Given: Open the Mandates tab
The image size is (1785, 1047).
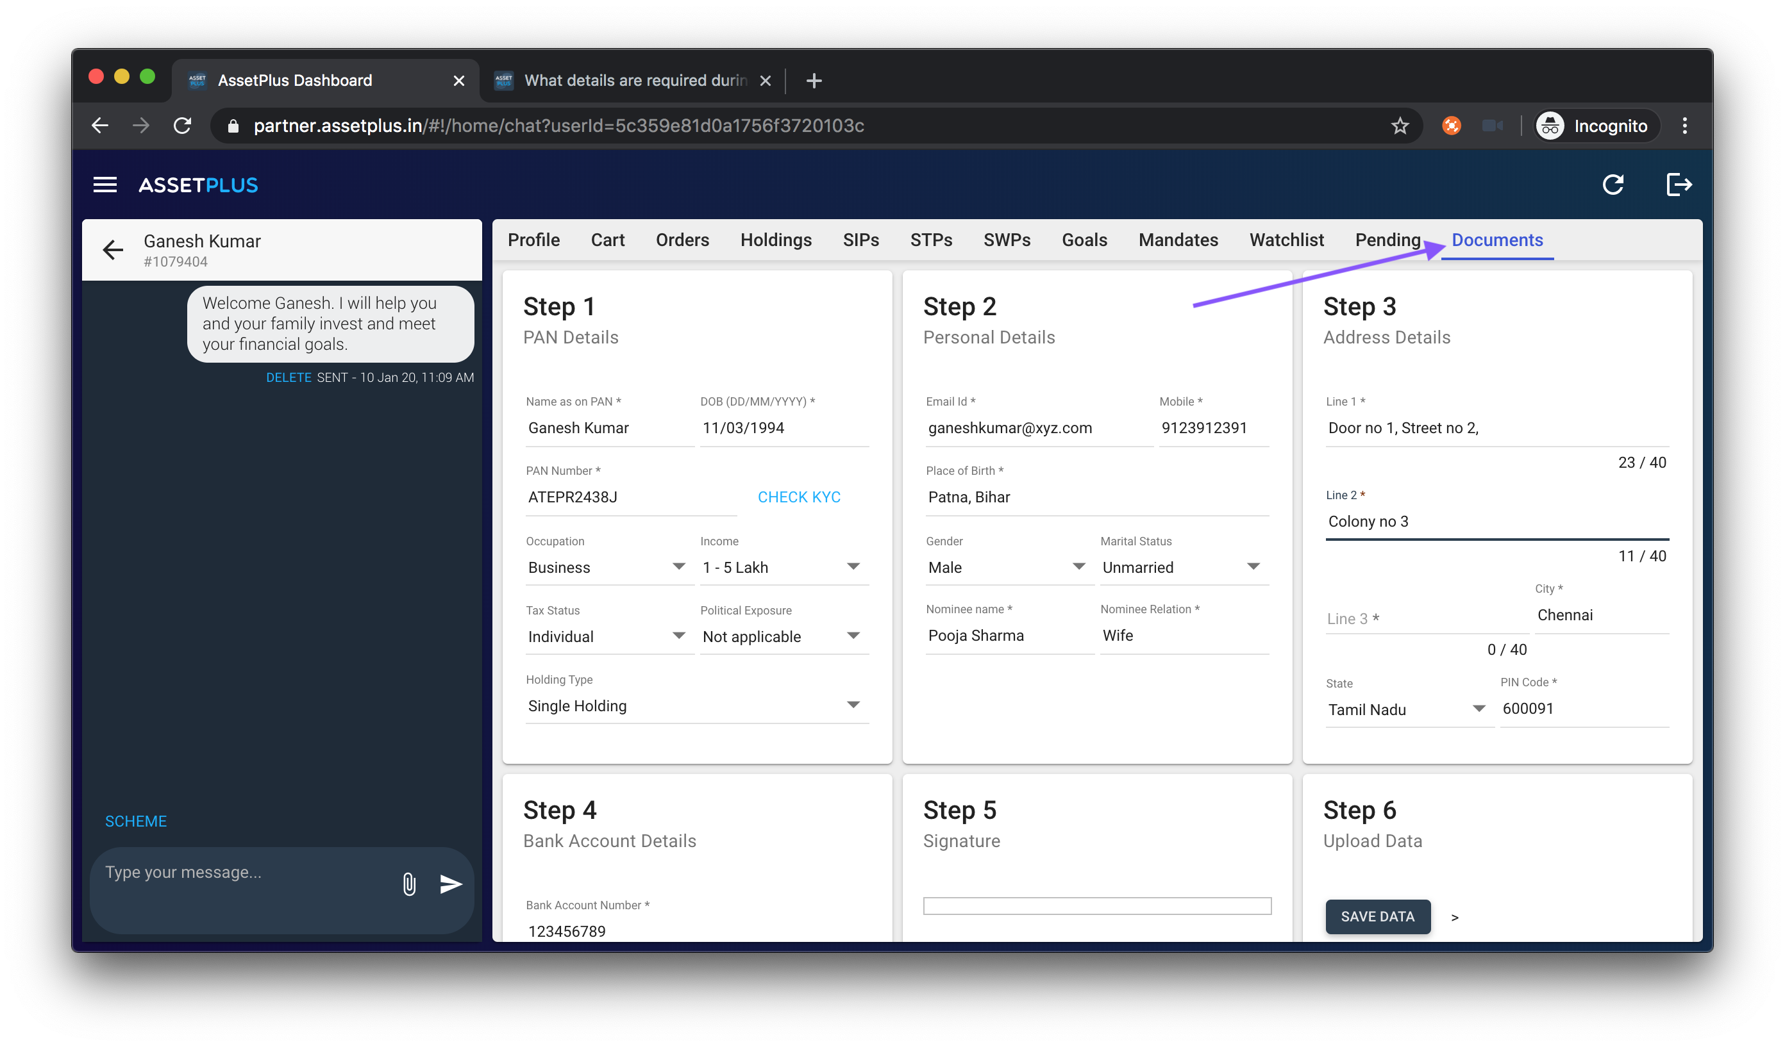Looking at the screenshot, I should click(1178, 240).
